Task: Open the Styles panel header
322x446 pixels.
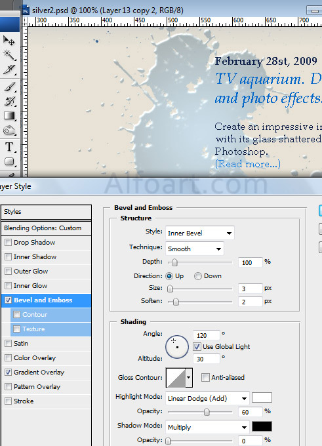Action: [46, 212]
